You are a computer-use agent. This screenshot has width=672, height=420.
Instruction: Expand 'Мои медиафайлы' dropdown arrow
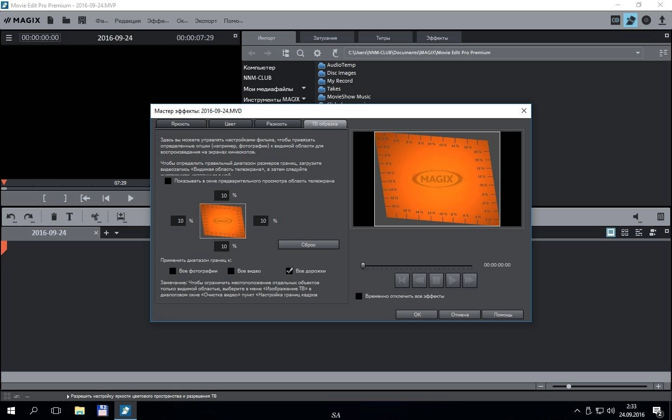(304, 88)
